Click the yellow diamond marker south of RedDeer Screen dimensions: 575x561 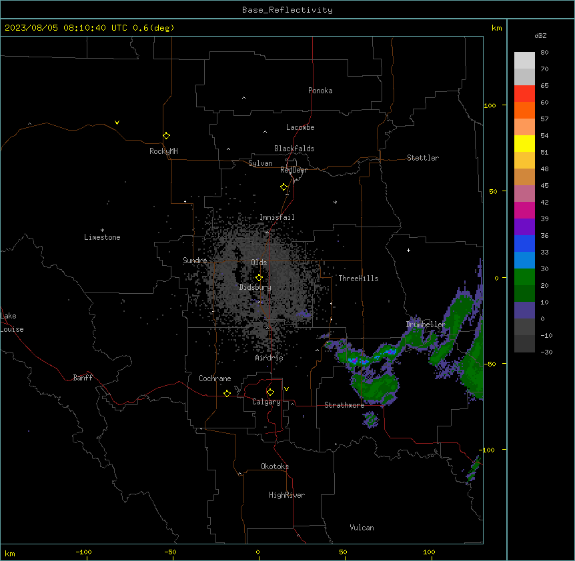click(284, 187)
